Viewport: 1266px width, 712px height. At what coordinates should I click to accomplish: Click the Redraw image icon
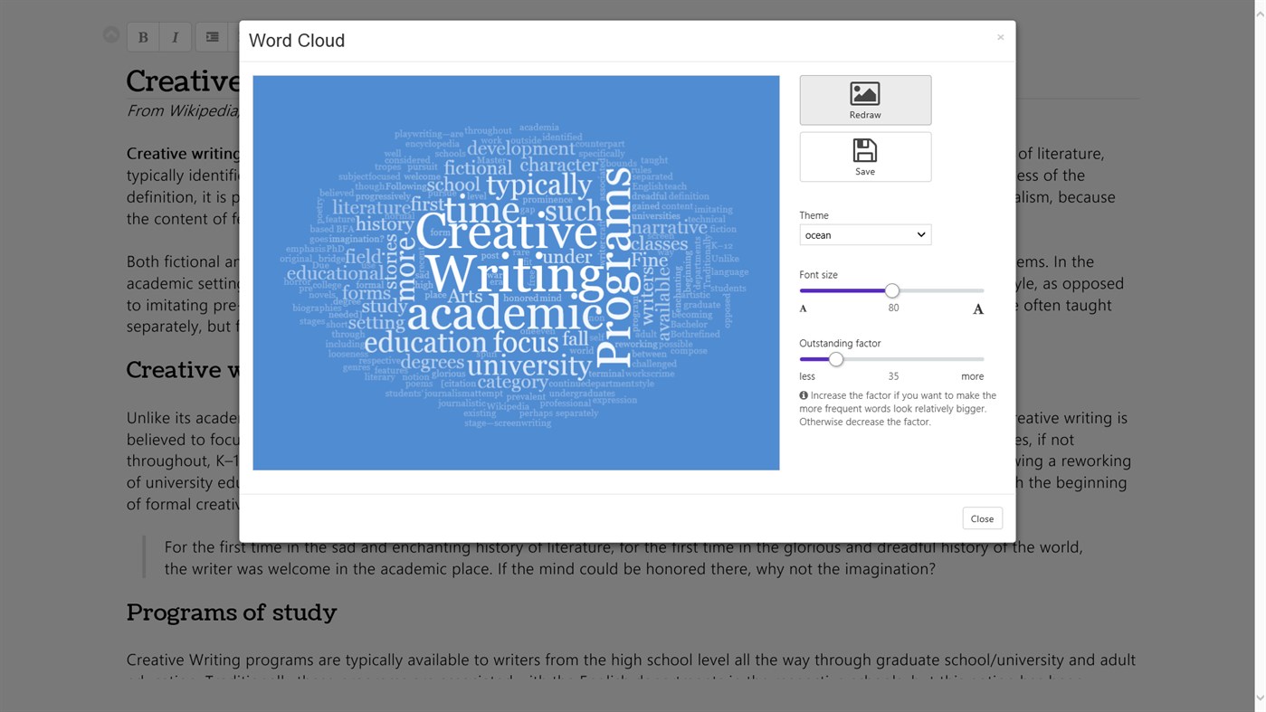[x=864, y=93]
